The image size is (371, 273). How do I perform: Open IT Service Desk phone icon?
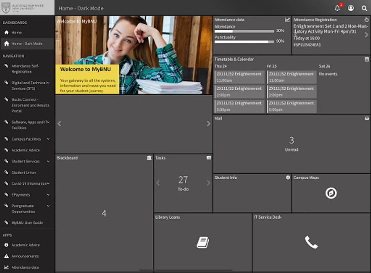point(311,242)
